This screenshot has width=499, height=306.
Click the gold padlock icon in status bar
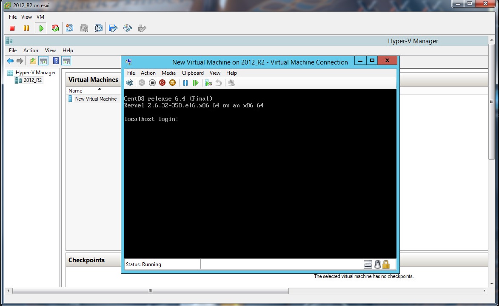[386, 264]
